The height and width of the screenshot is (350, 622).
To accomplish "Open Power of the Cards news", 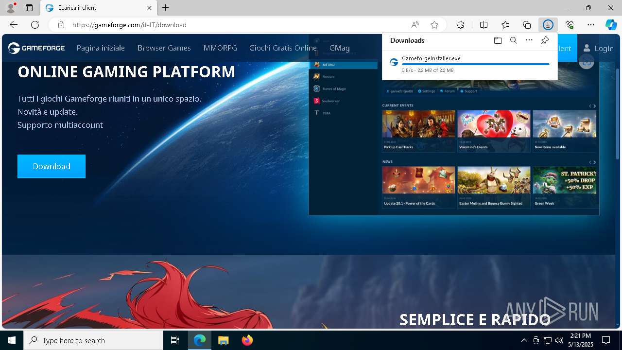I will click(x=418, y=187).
